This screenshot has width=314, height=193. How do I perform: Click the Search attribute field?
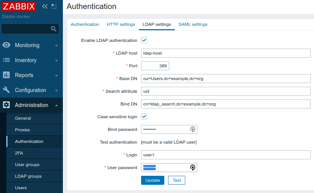tap(226, 91)
